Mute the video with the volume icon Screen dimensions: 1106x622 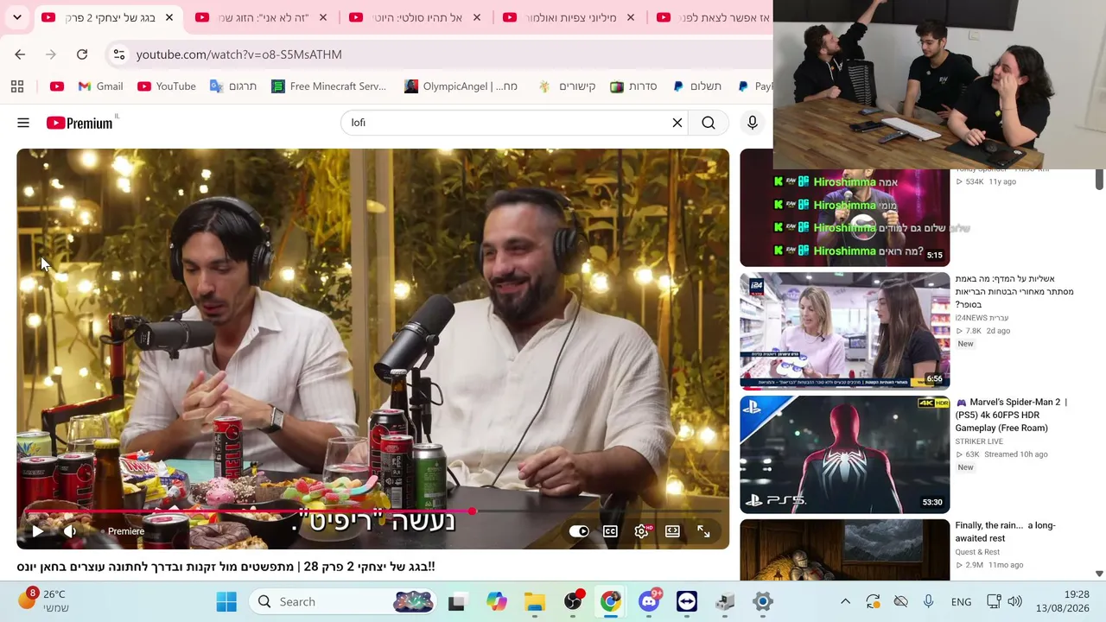[70, 531]
